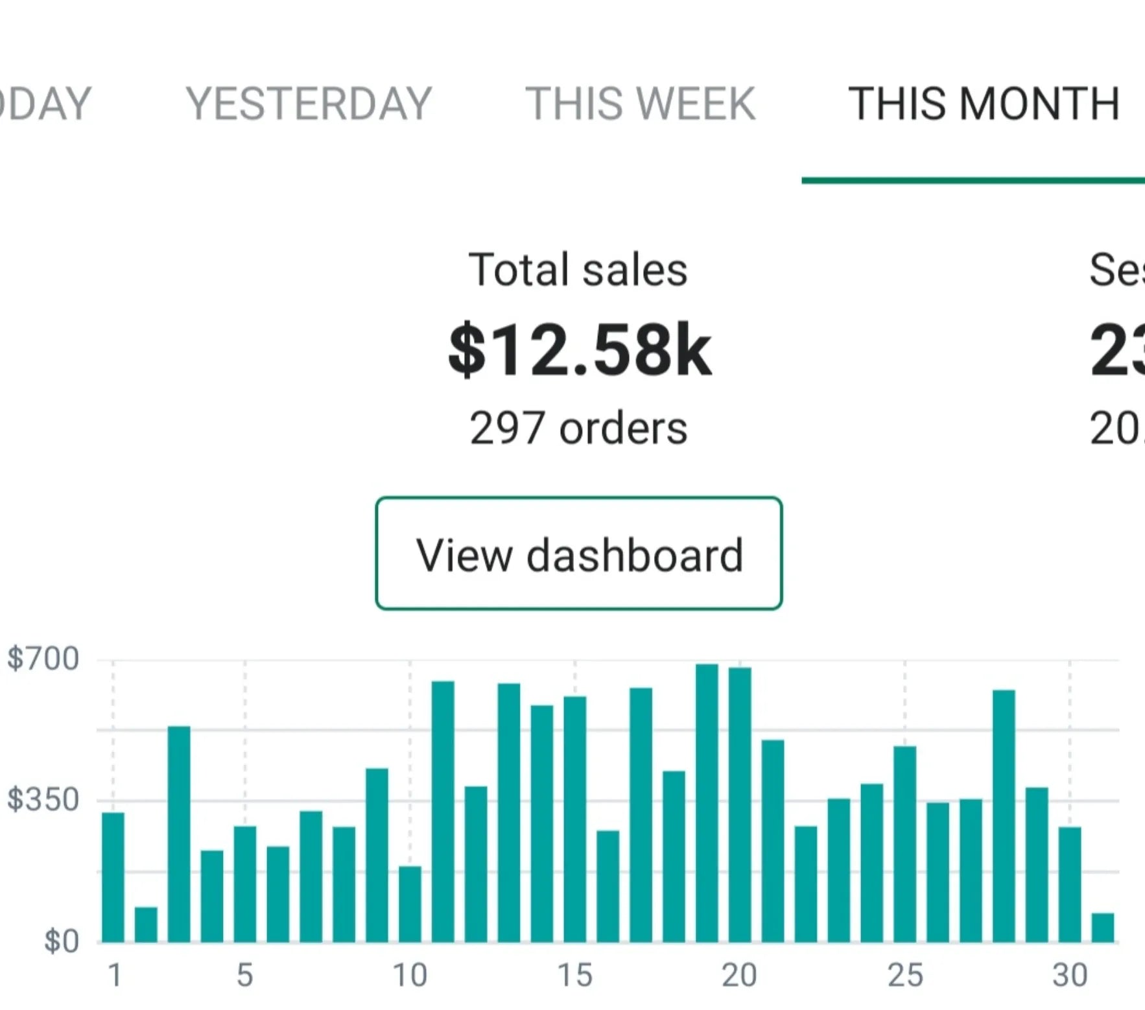
Task: Open the THIS MONTH tab
Action: click(984, 104)
